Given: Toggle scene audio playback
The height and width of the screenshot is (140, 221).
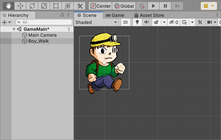Looking at the screenshot, I should pos(146,22).
